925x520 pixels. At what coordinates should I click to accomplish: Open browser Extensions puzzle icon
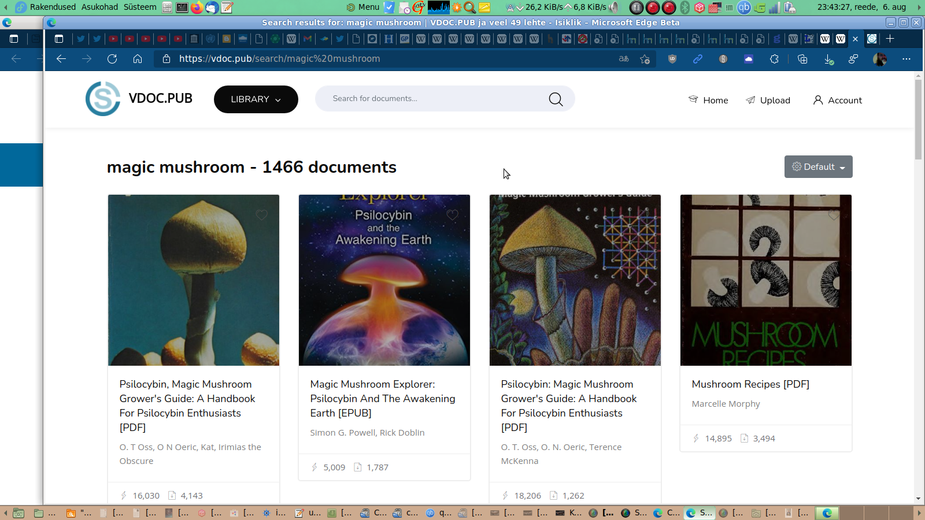pos(774,59)
